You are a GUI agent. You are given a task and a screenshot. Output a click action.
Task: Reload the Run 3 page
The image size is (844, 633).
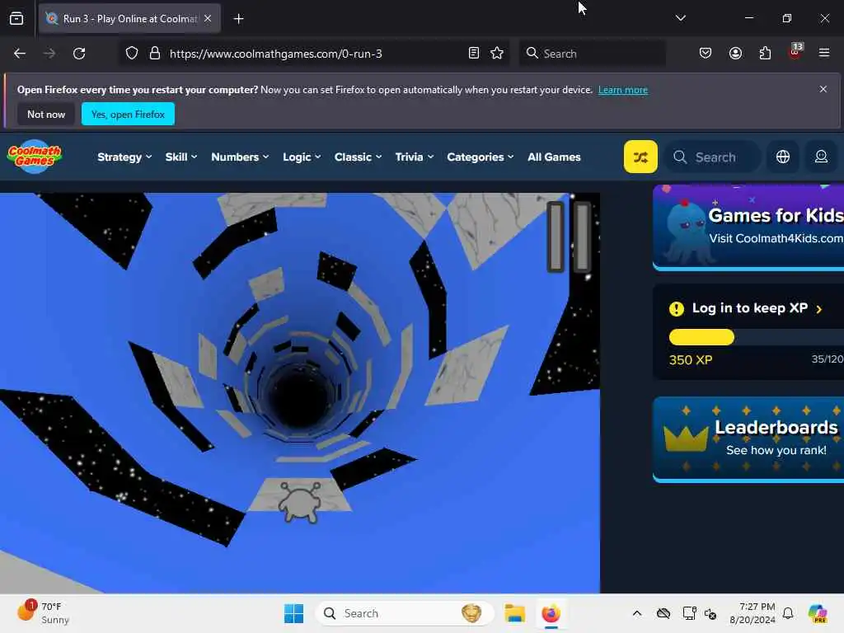click(79, 54)
